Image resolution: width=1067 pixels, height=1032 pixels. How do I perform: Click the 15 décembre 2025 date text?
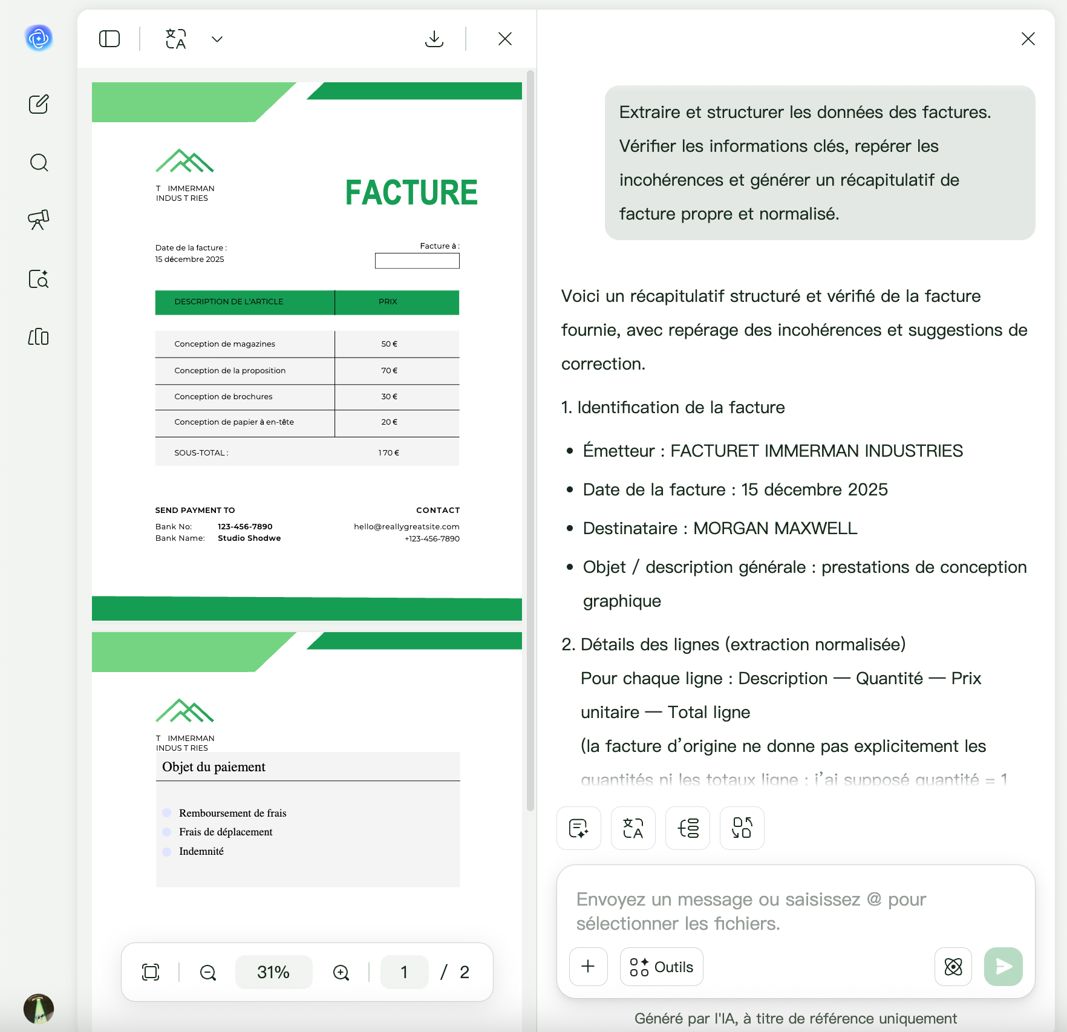point(189,259)
